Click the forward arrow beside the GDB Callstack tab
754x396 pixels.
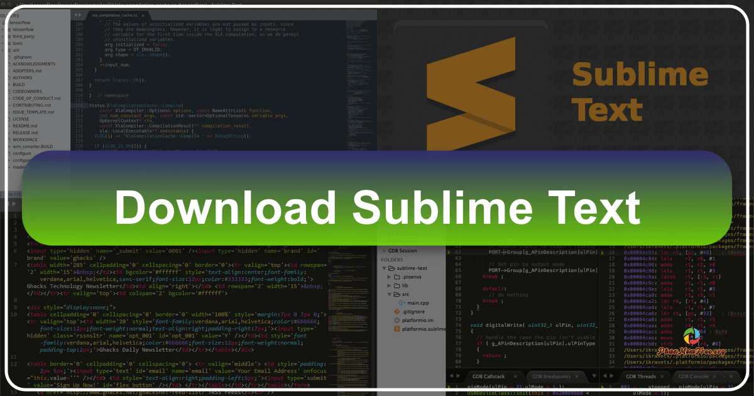click(457, 376)
